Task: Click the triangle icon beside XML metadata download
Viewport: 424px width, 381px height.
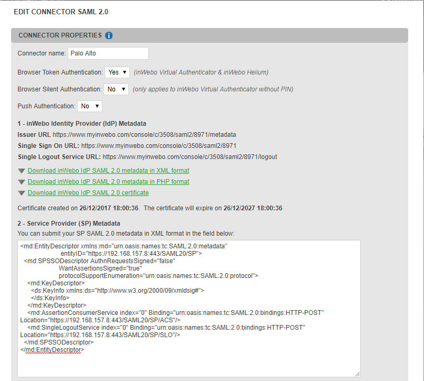Action: (21, 171)
